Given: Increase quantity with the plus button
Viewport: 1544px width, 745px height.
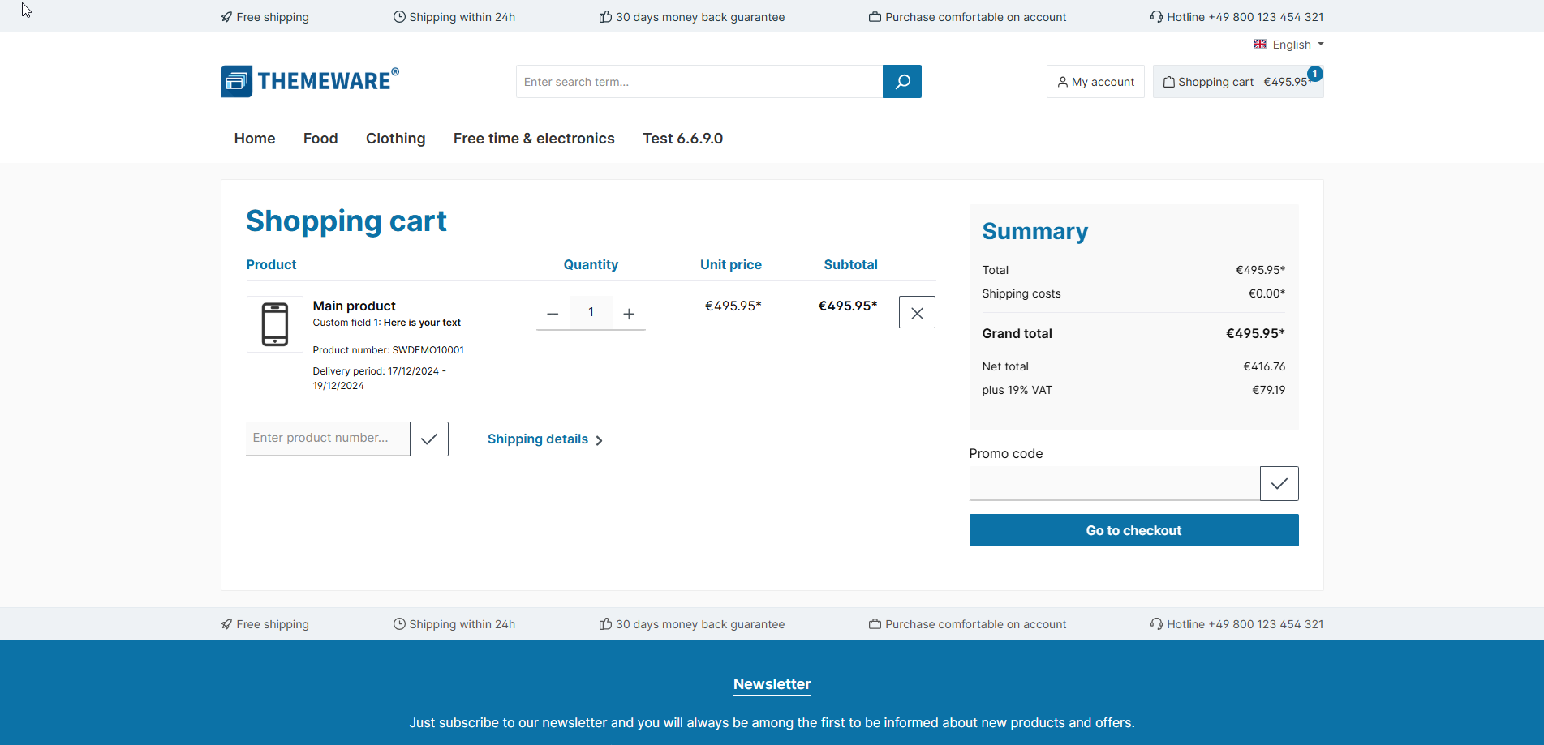Looking at the screenshot, I should point(629,314).
